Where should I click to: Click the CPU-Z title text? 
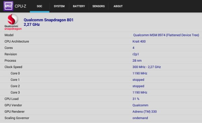pyautogui.click(x=20, y=6)
